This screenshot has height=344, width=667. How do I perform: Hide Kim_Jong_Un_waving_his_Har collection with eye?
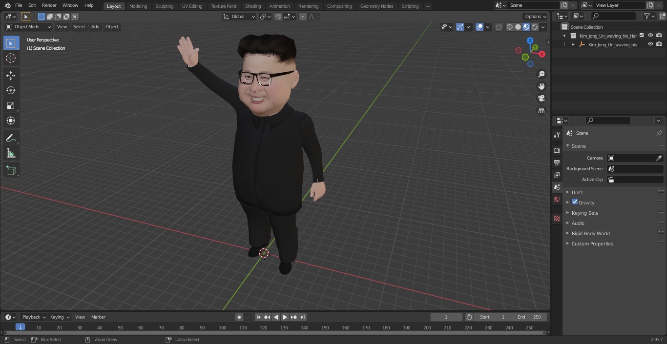[650, 36]
